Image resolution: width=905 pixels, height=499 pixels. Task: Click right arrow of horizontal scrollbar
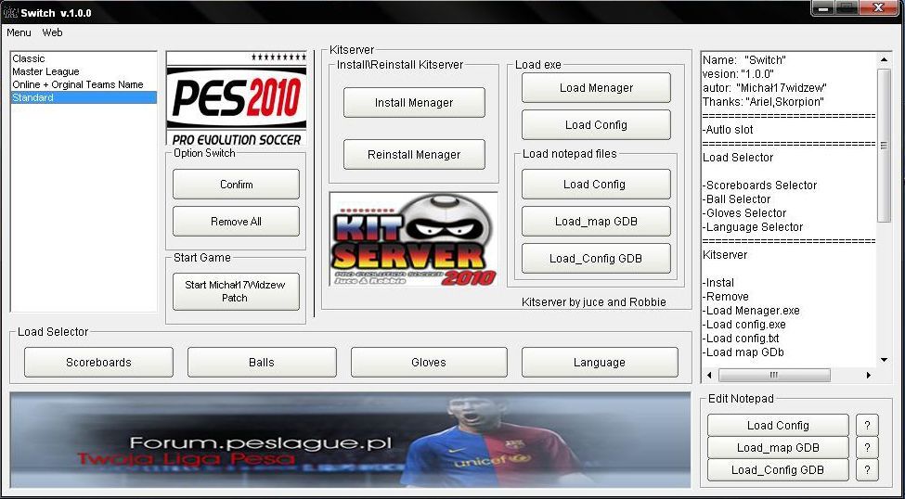870,376
